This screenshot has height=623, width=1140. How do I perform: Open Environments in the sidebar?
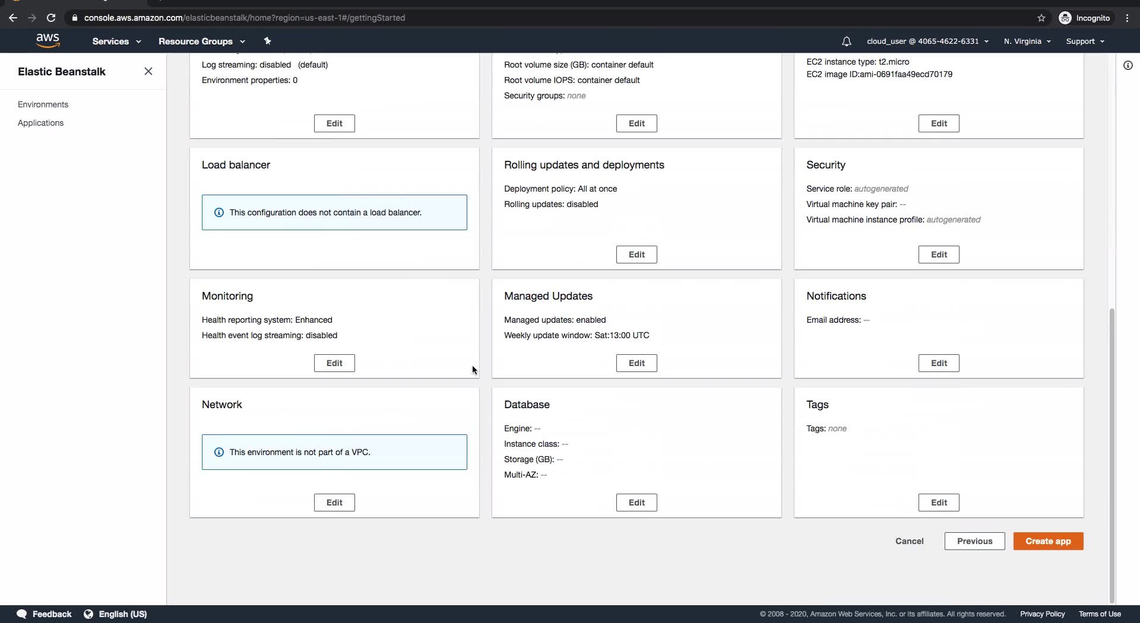point(43,104)
